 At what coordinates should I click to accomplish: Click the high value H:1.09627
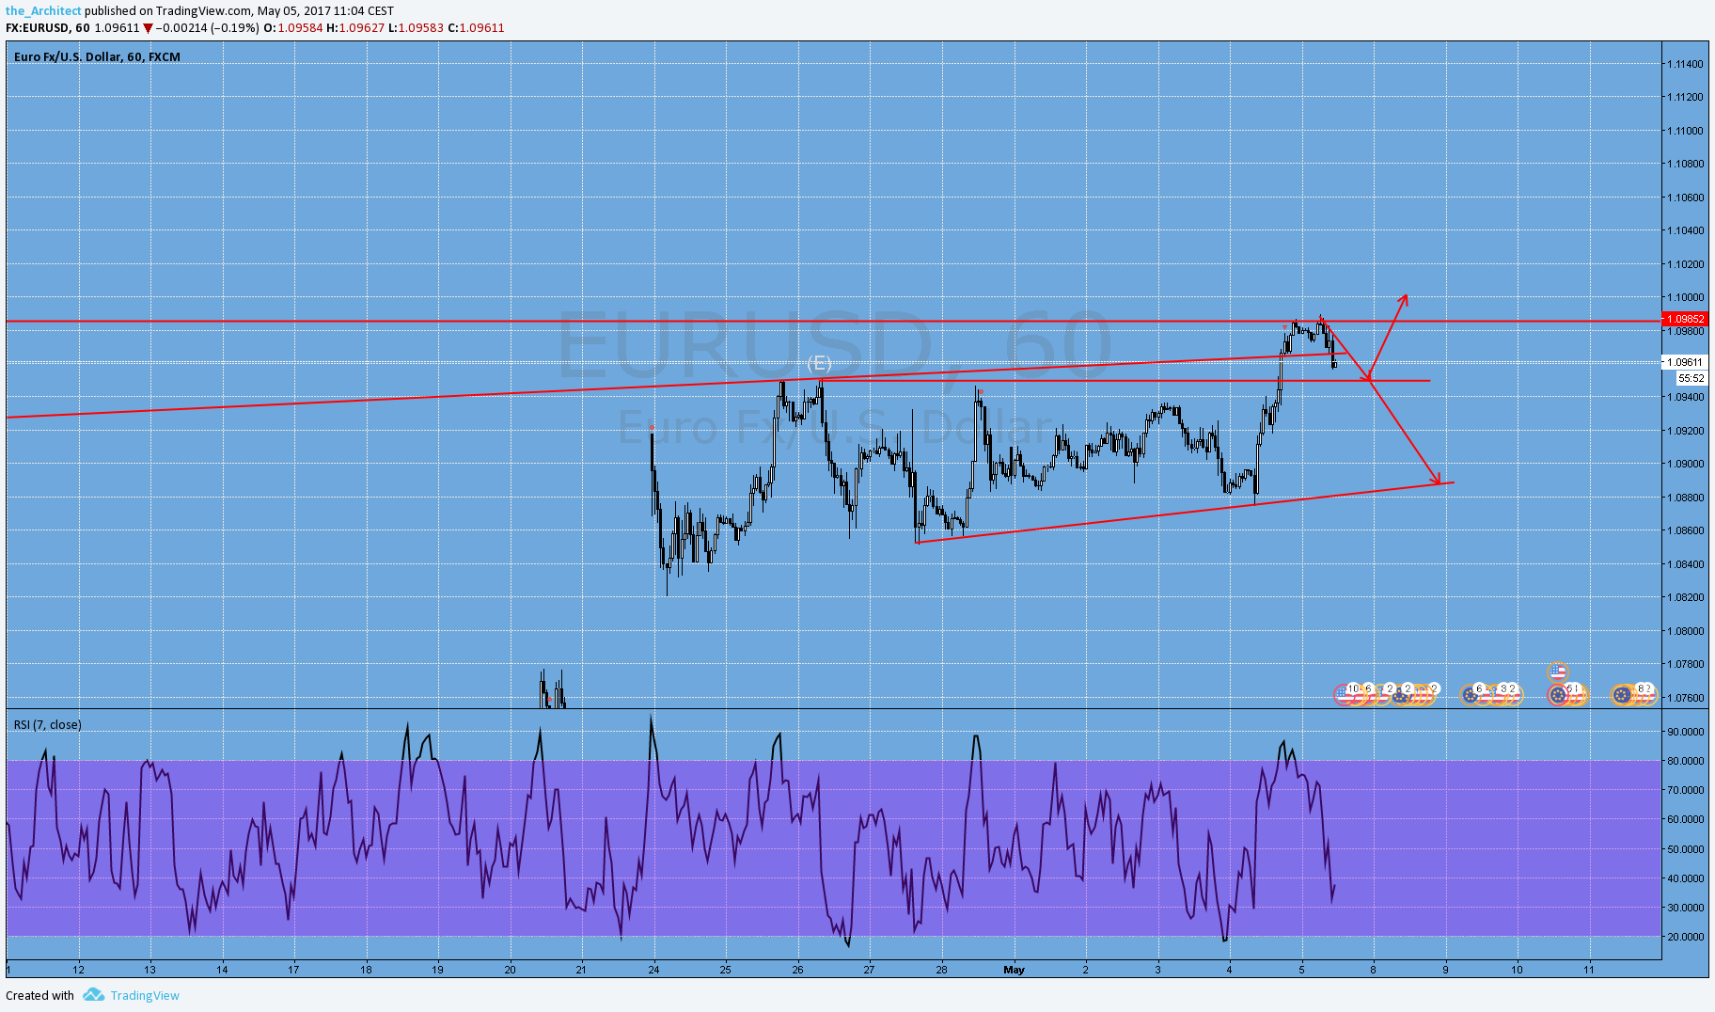pyautogui.click(x=355, y=28)
